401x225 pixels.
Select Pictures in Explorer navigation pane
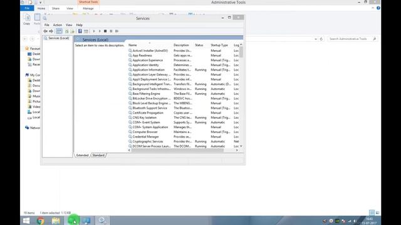[34, 101]
